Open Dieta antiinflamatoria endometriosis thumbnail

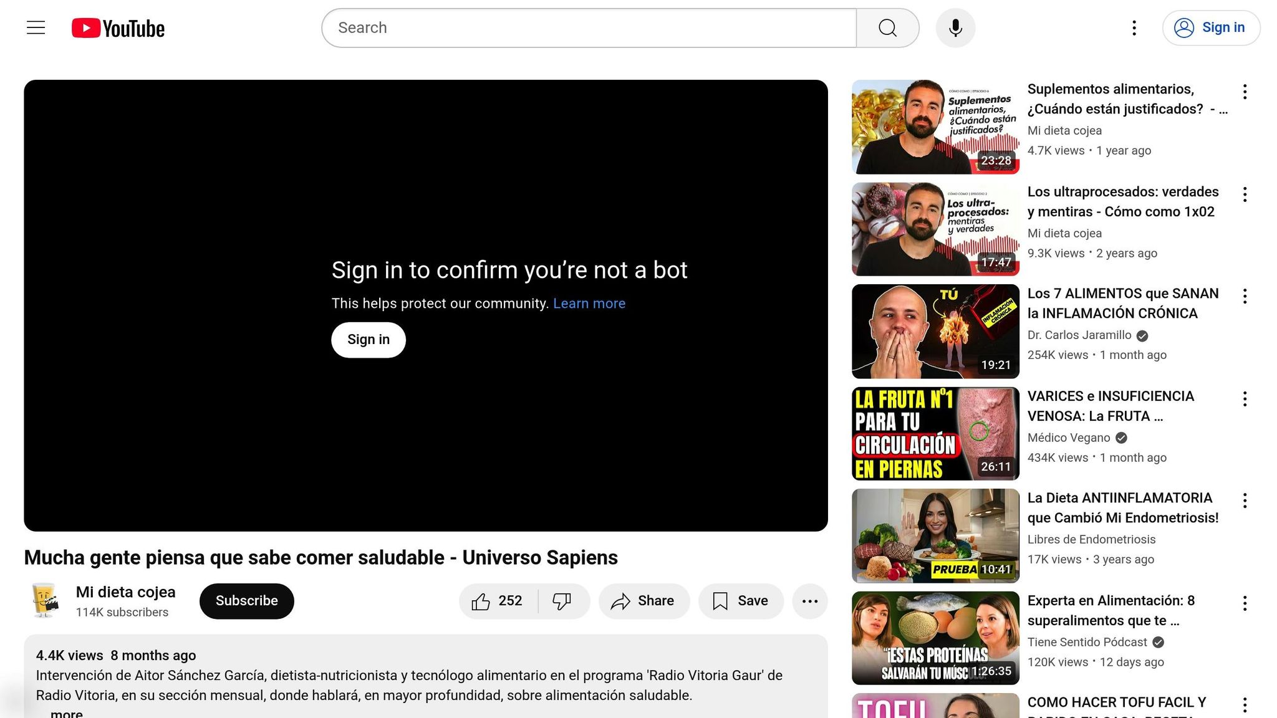(x=935, y=535)
